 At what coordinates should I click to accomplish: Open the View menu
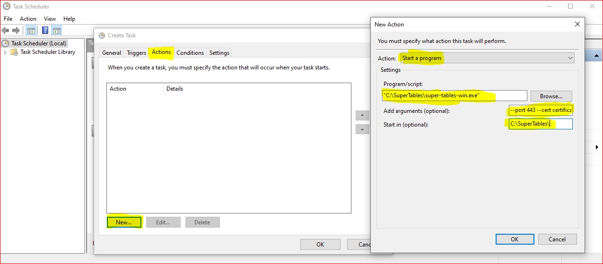coord(50,19)
